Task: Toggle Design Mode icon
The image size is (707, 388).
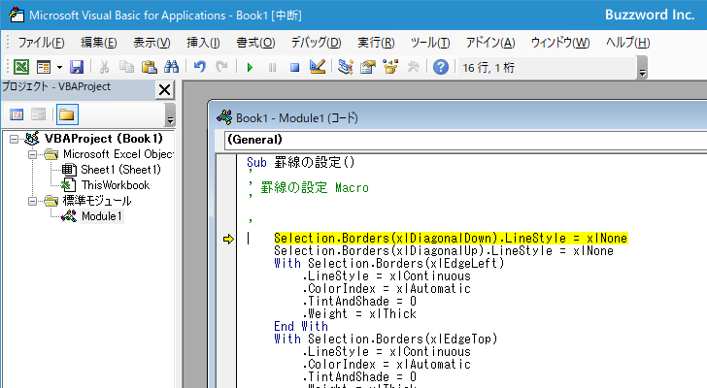Action: 318,67
